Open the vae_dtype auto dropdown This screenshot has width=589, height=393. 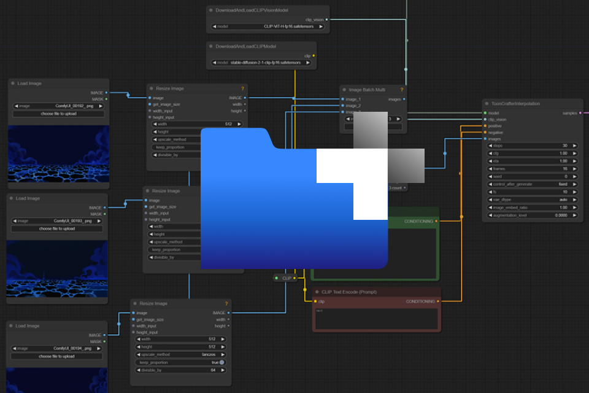533,200
